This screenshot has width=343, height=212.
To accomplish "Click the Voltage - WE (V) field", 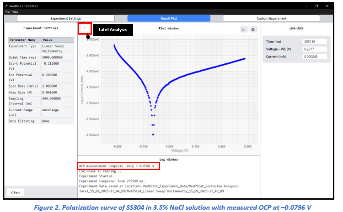I will click(315, 49).
